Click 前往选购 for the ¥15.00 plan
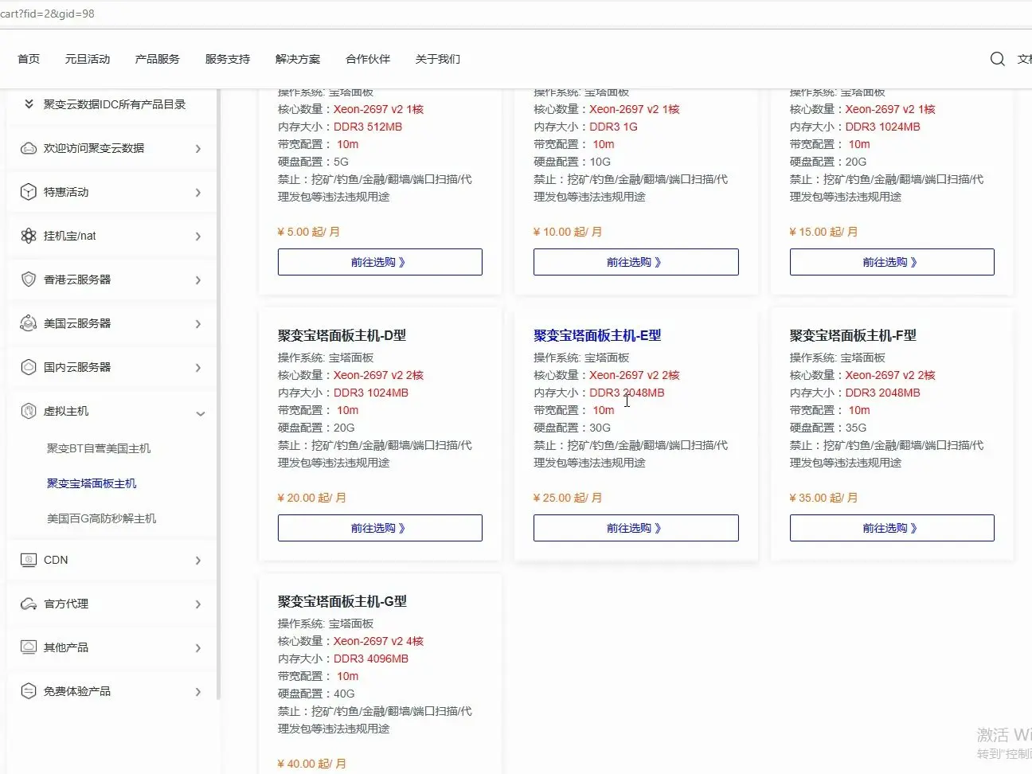Screen dimensions: 1032x774 pyautogui.click(x=892, y=262)
